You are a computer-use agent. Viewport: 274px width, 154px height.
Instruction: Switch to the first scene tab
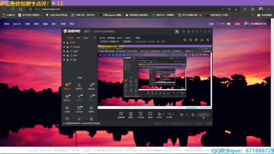tap(70, 38)
